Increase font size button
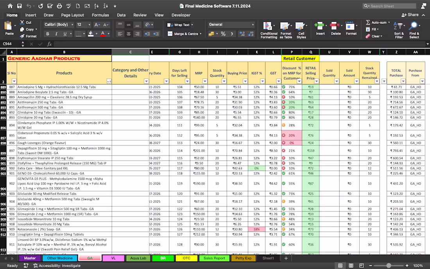Image resolution: width=430 pixels, height=269 pixels. 97,25
